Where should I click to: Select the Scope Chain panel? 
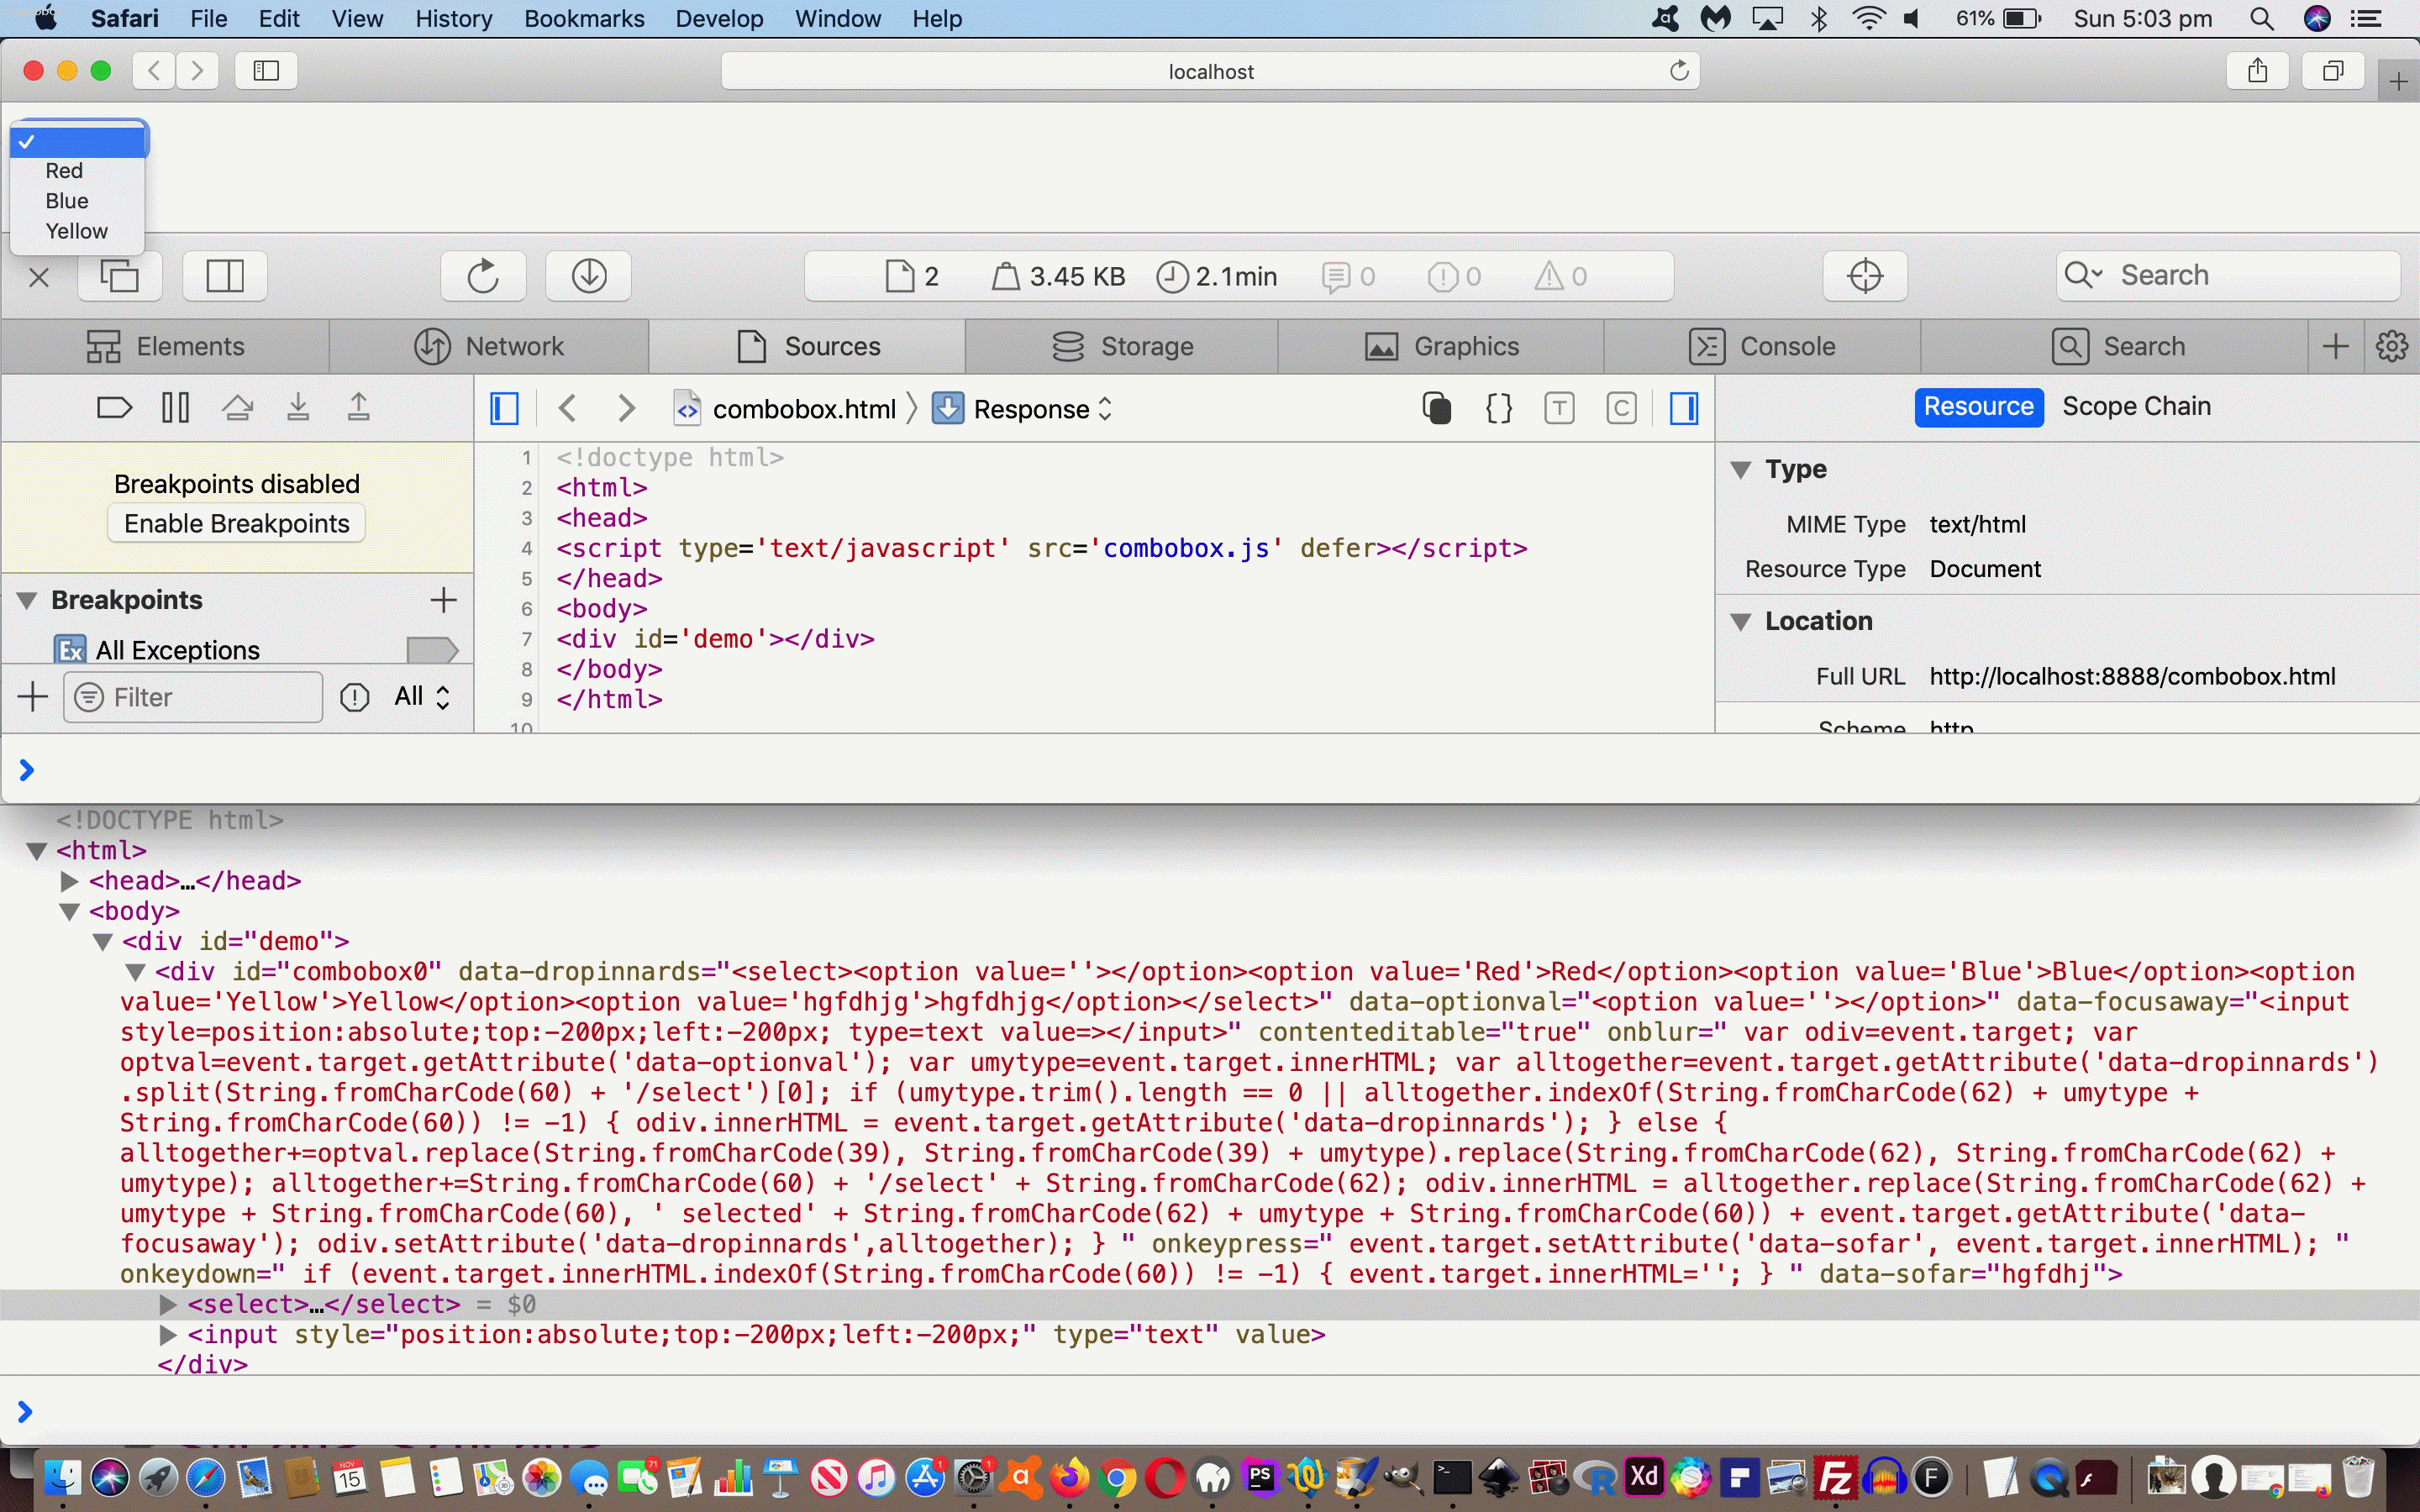(2136, 407)
